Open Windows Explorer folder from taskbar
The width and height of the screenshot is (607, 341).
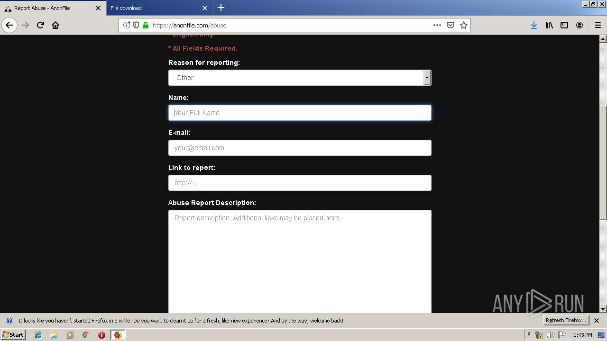(54, 335)
